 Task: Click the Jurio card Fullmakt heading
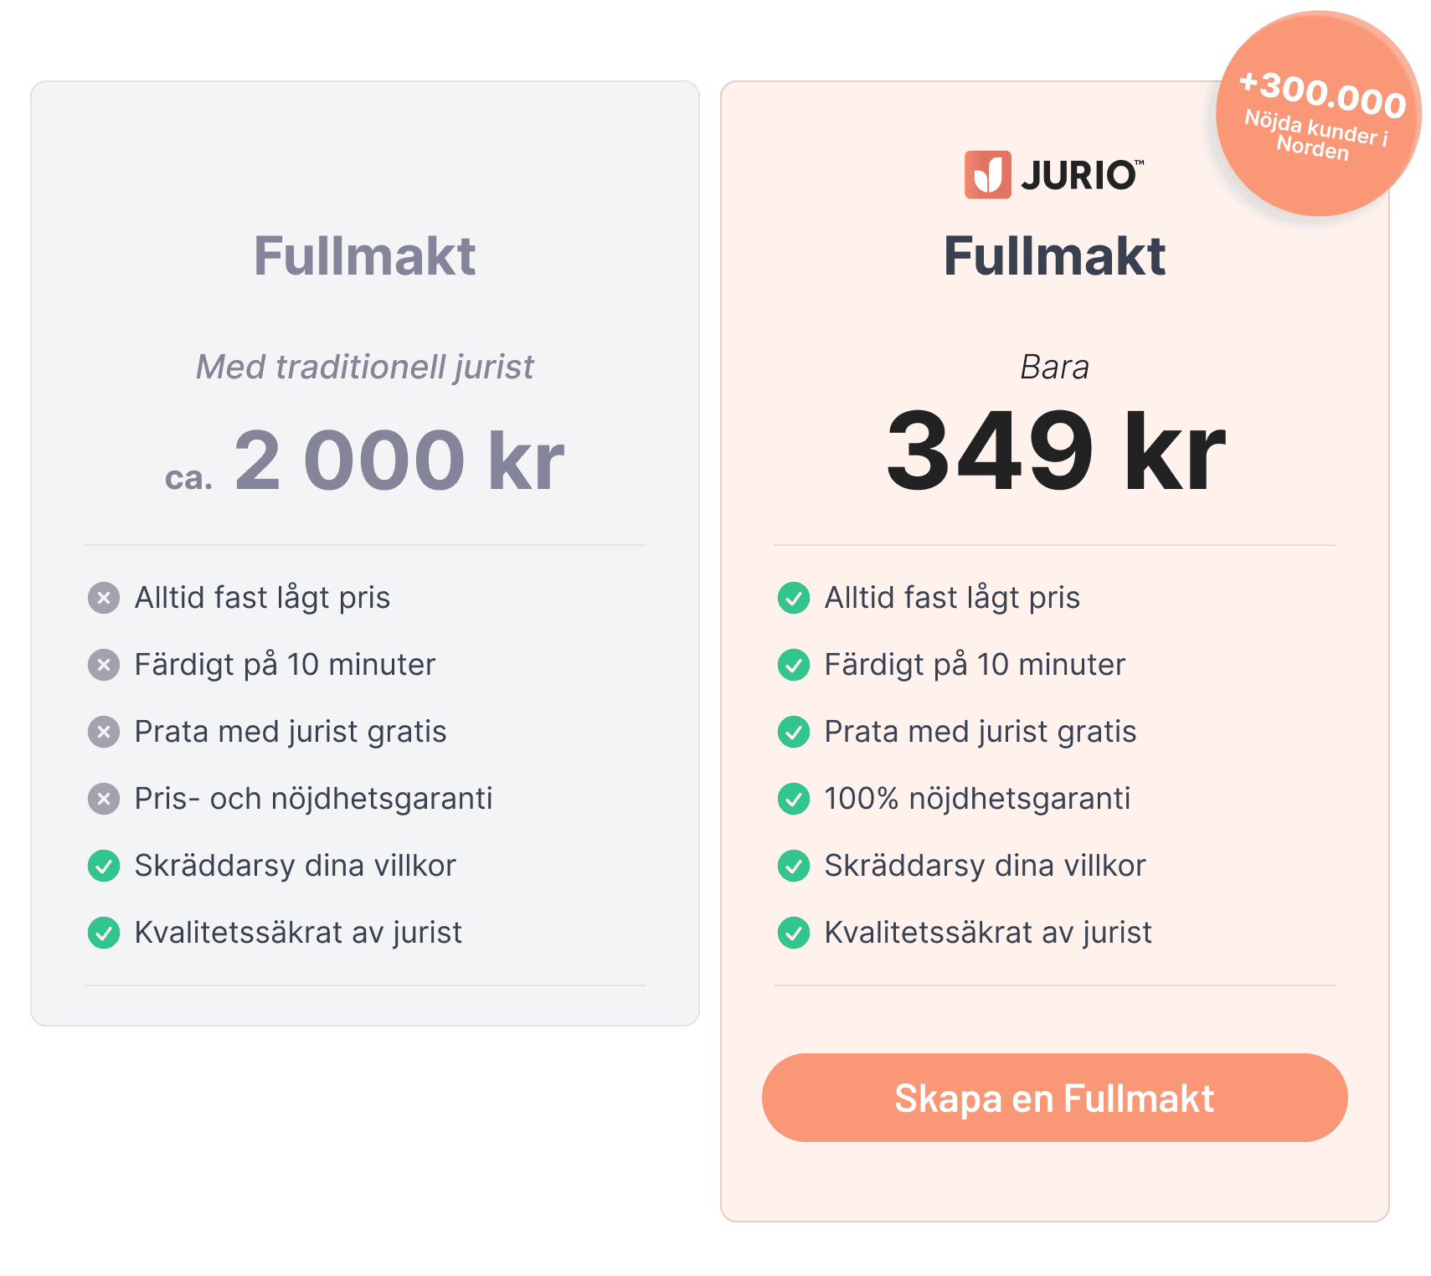click(1054, 256)
